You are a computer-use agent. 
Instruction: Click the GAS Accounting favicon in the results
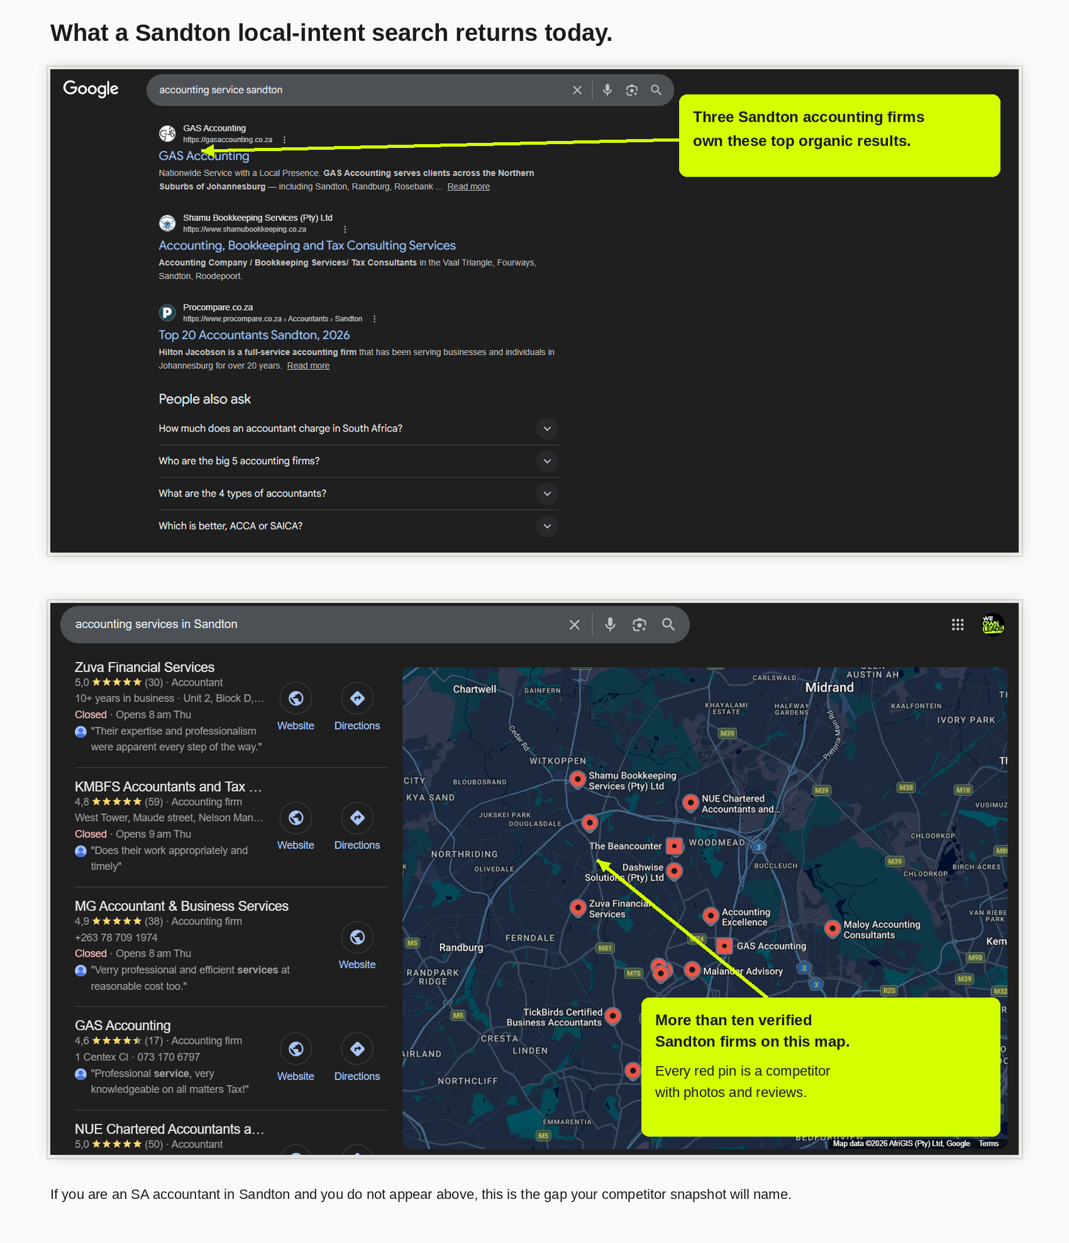click(x=167, y=133)
